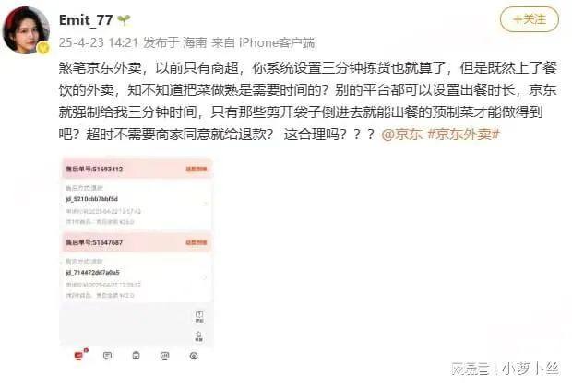This screenshot has width=572, height=387.
Task: Click the @京东 mention link
Action: [401, 135]
